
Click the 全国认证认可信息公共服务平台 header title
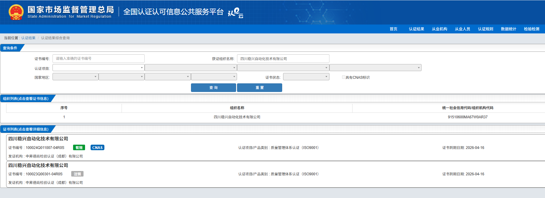[x=173, y=12]
